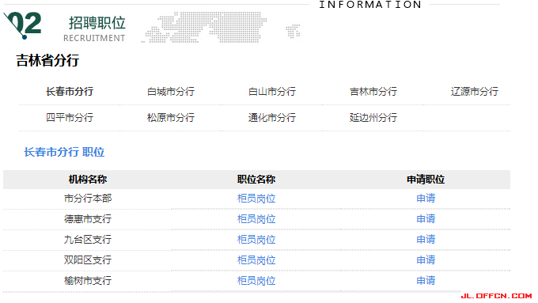Open 柜员岗位 link for 市分行本部

(256, 199)
